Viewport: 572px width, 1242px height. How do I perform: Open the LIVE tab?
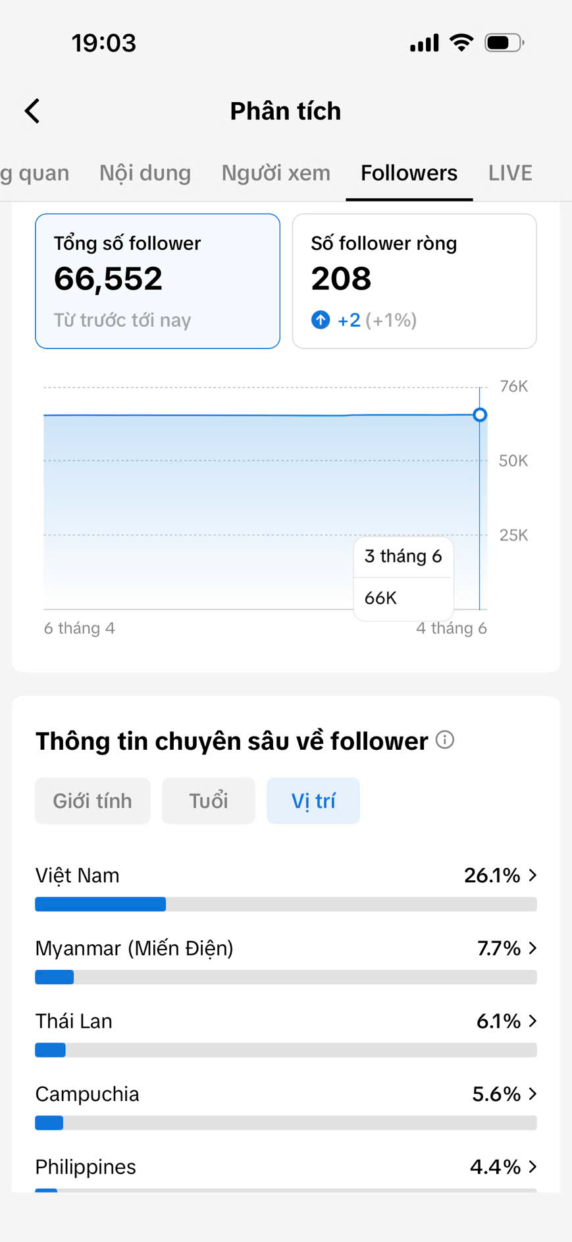tap(510, 173)
